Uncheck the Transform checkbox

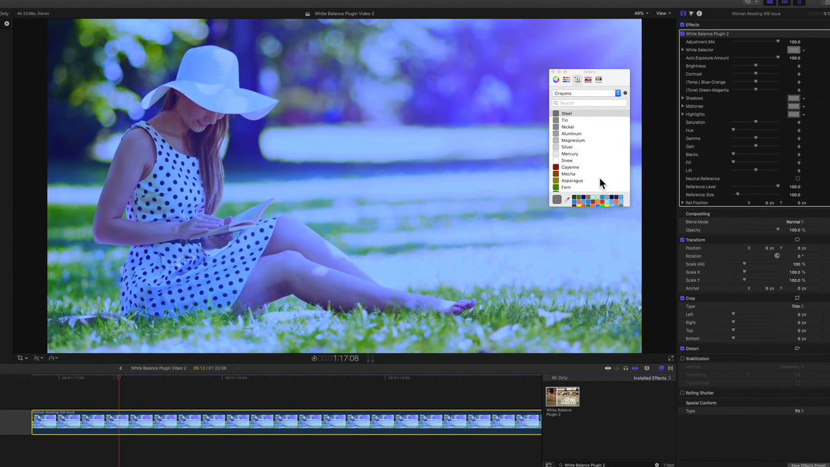pyautogui.click(x=682, y=239)
